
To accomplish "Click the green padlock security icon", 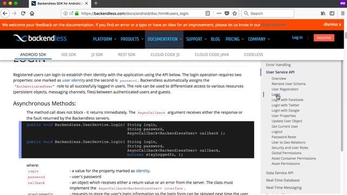I will 76,13.
